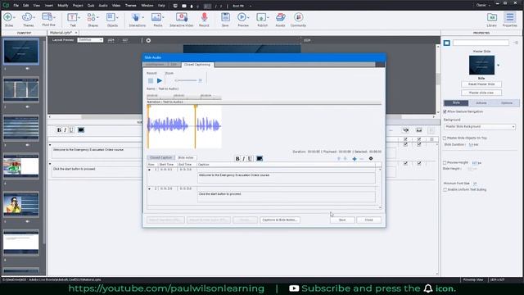Enable Uniform Text Scaling checkbox
524x295 pixels.
[445, 189]
